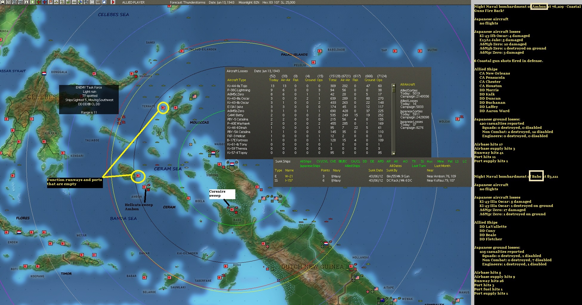Click the cloud weather toolbar icon
This screenshot has width=582, height=305.
coord(104,2)
